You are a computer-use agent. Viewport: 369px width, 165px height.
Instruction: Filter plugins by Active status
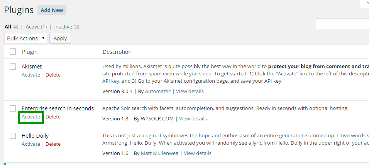[x=32, y=27]
